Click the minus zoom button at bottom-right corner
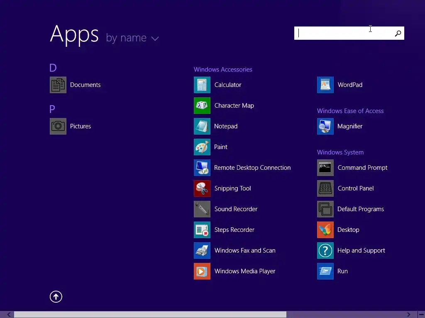The width and height of the screenshot is (425, 318). (x=421, y=315)
